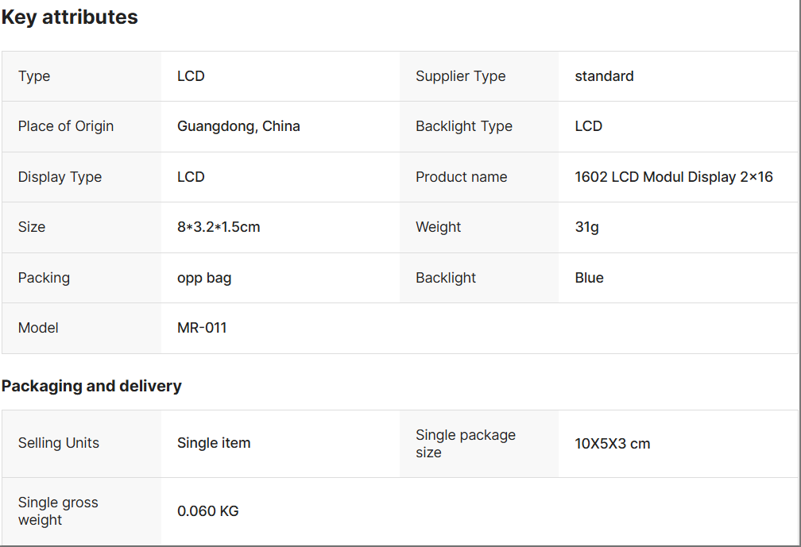Click the Single gross weight label
The height and width of the screenshot is (547, 801).
[58, 511]
